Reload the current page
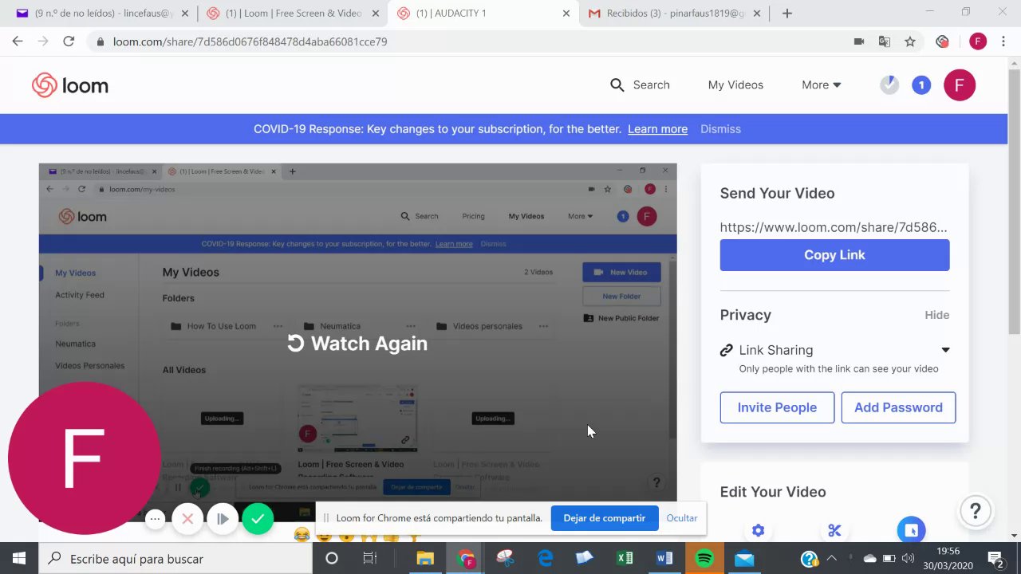The height and width of the screenshot is (574, 1021). click(69, 41)
